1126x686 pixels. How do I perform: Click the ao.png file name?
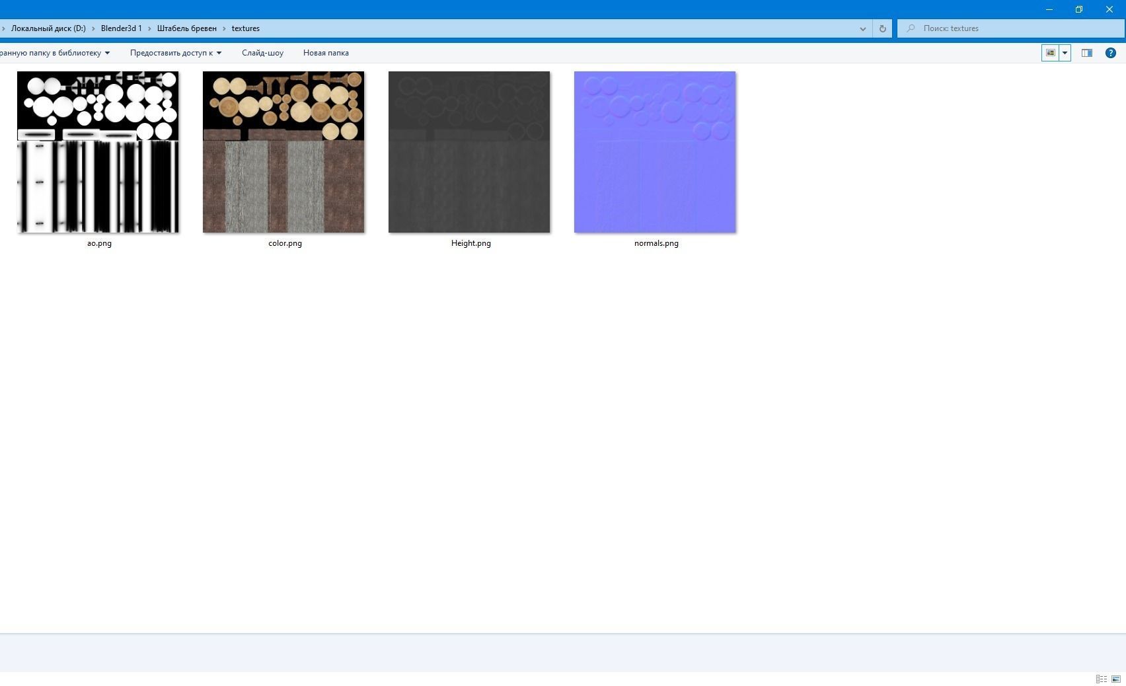[x=99, y=243]
